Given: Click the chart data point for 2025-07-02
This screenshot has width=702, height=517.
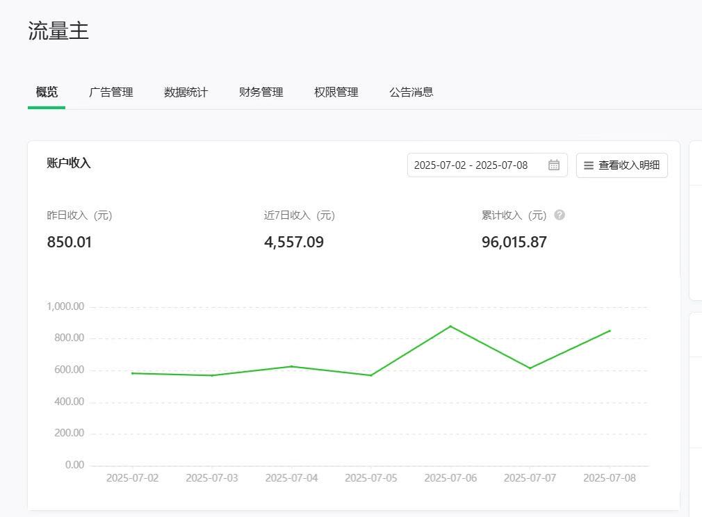Looking at the screenshot, I should 133,373.
